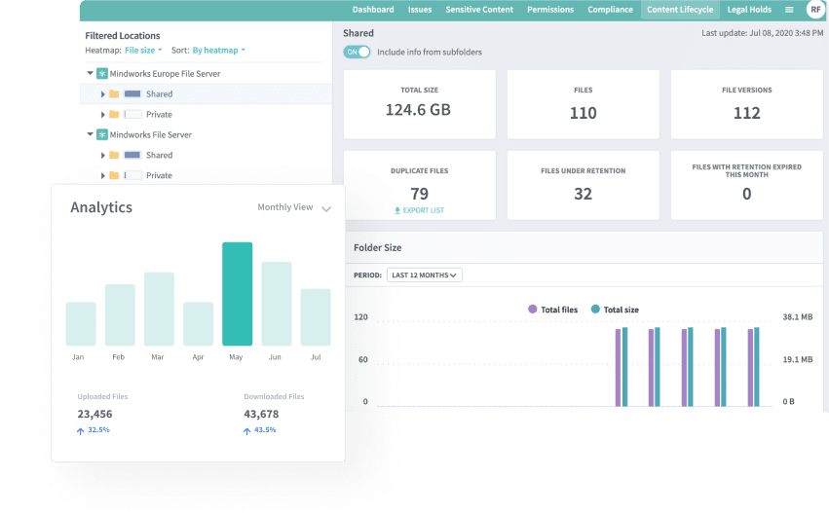The image size is (829, 513).
Task: Open the RF user avatar
Action: (x=815, y=10)
